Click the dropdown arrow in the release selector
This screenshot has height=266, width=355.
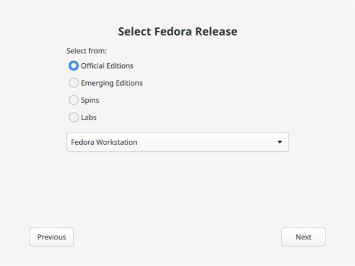[279, 142]
